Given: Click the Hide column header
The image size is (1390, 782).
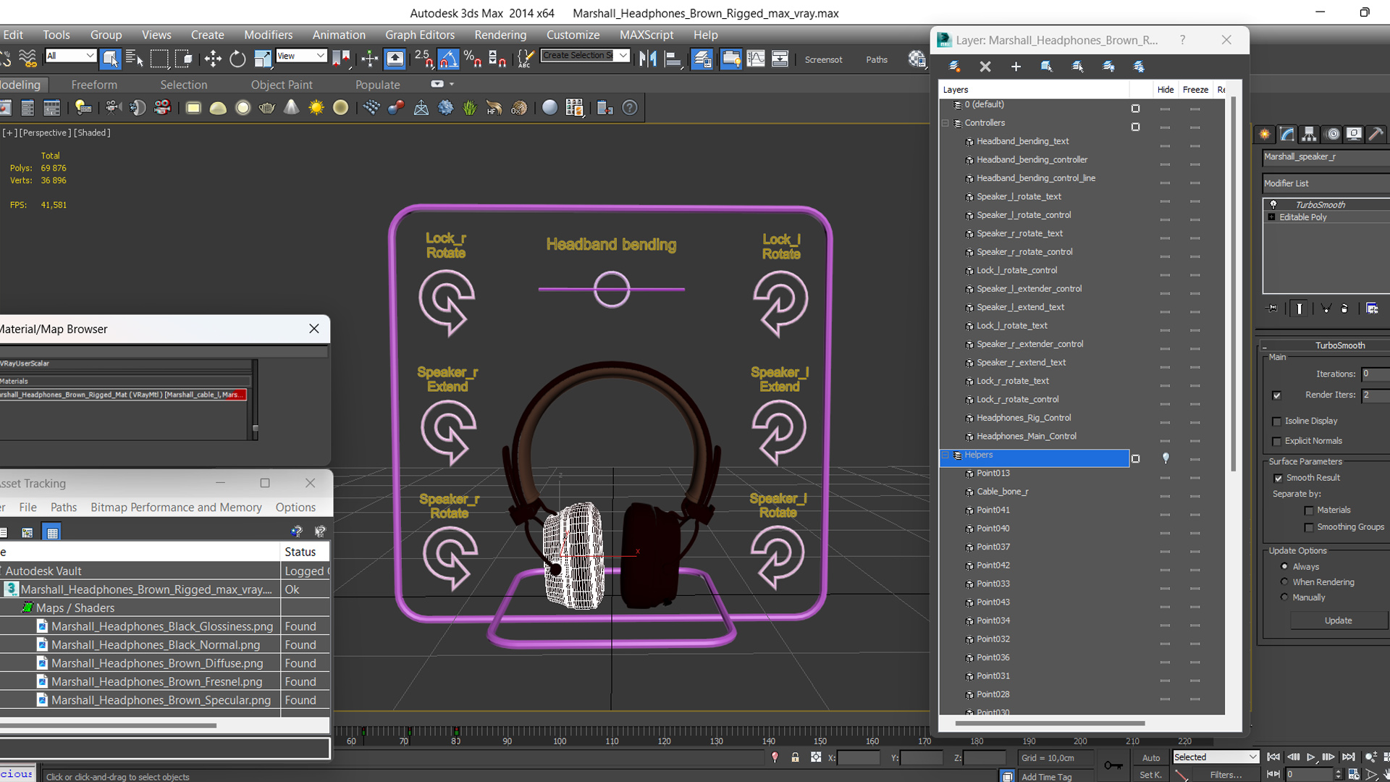Looking at the screenshot, I should click(1165, 90).
